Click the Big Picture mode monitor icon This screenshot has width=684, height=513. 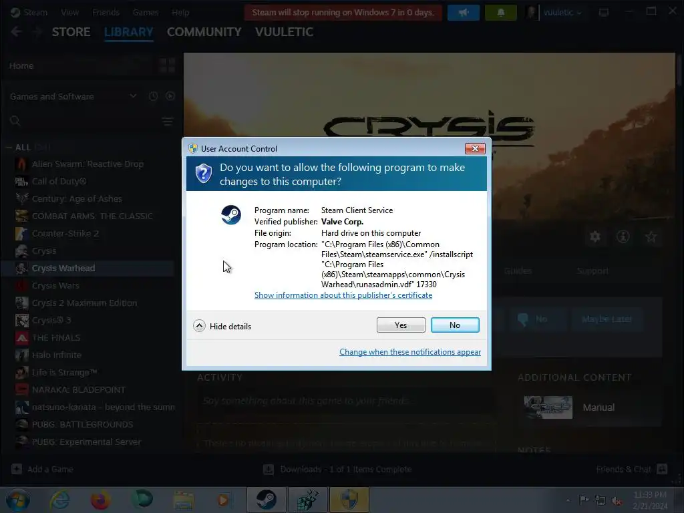604,13
